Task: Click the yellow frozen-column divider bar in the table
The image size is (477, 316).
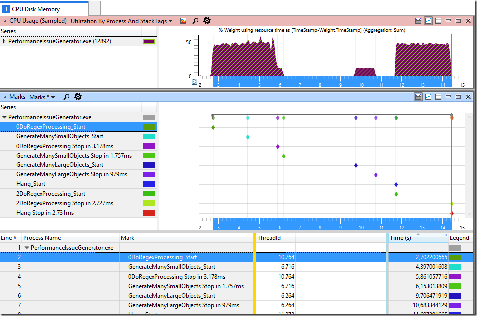Action: [x=254, y=273]
